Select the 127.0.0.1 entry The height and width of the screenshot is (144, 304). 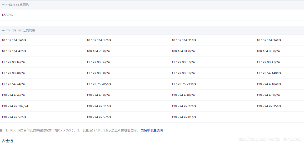click(8, 15)
